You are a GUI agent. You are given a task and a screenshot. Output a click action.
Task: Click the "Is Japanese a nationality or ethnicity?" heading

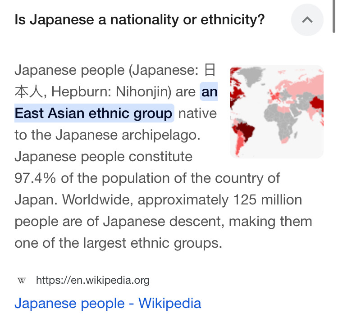pyautogui.click(x=139, y=20)
